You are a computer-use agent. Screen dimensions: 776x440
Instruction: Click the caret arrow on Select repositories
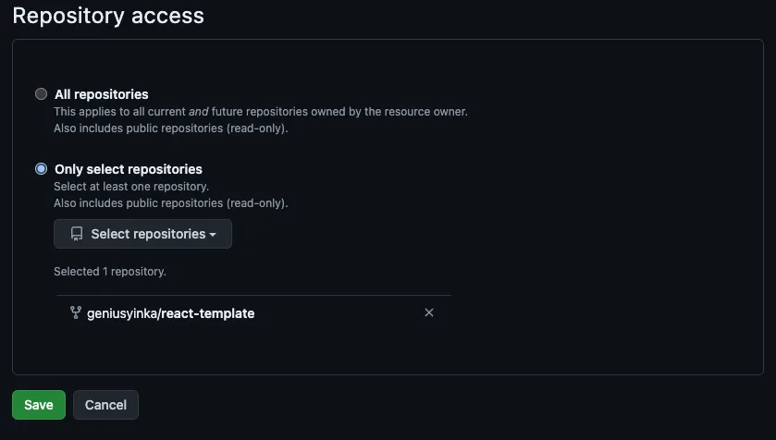point(213,235)
